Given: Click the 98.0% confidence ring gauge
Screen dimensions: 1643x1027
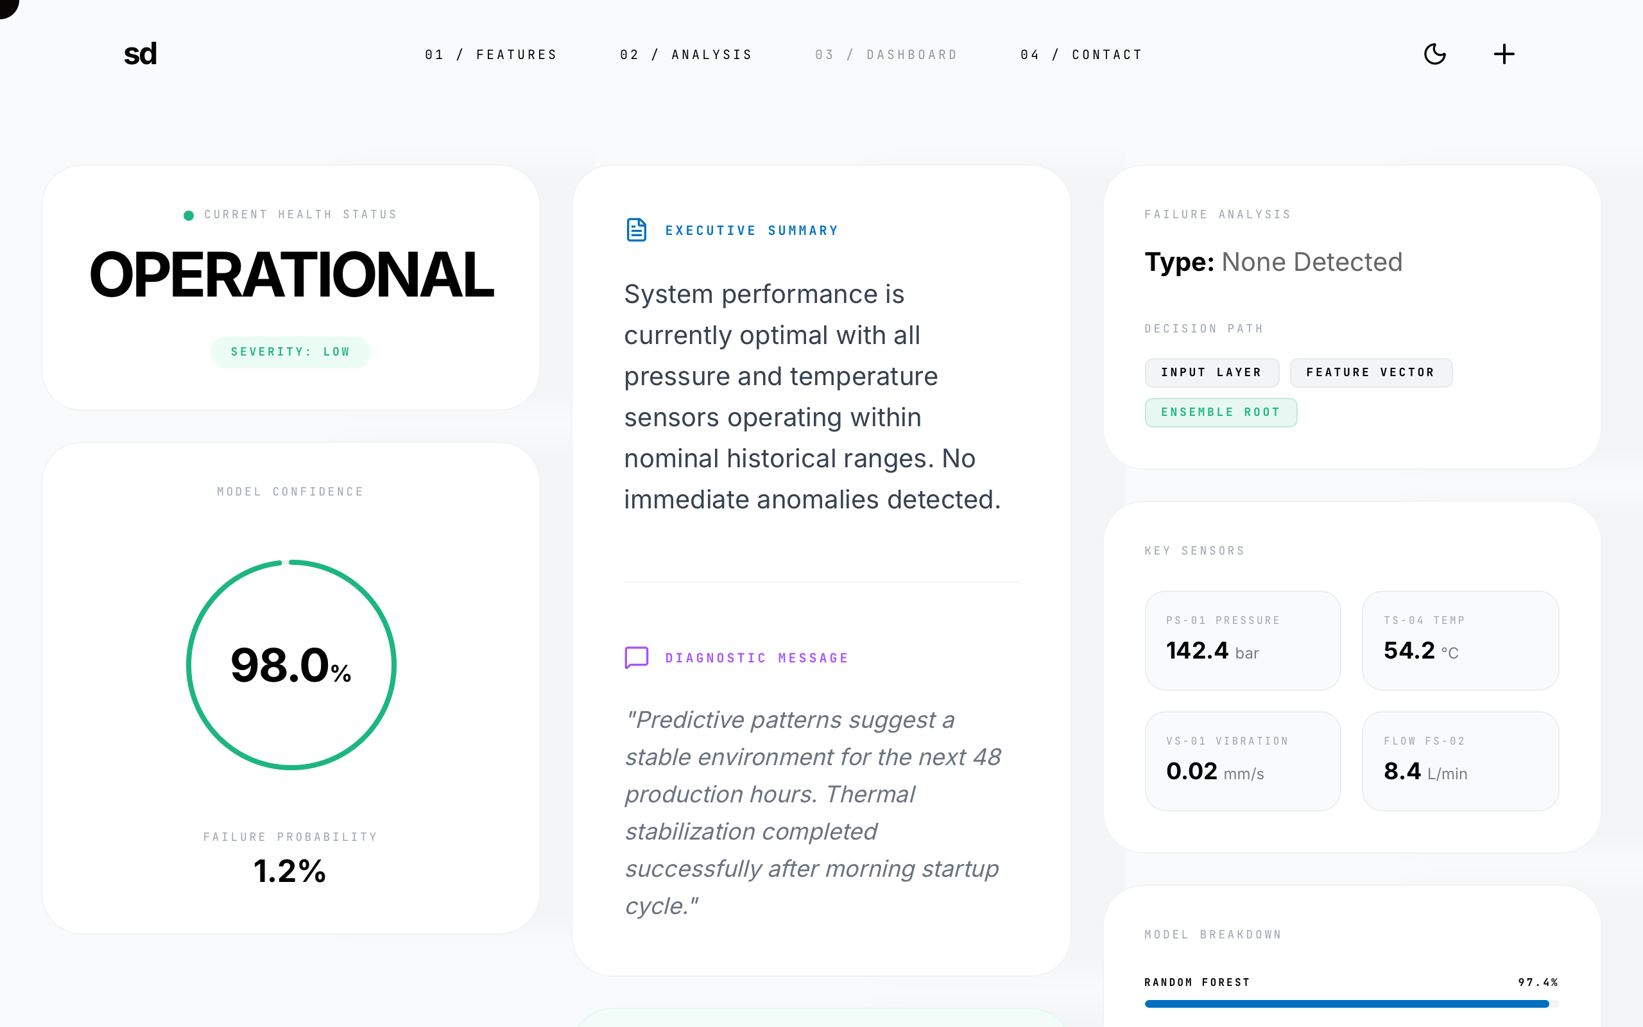Looking at the screenshot, I should [291, 664].
